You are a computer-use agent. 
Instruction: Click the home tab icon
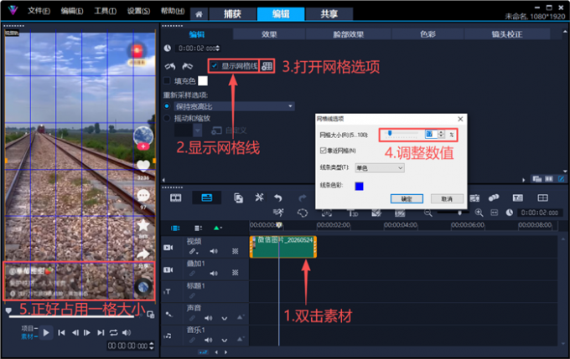tap(199, 14)
